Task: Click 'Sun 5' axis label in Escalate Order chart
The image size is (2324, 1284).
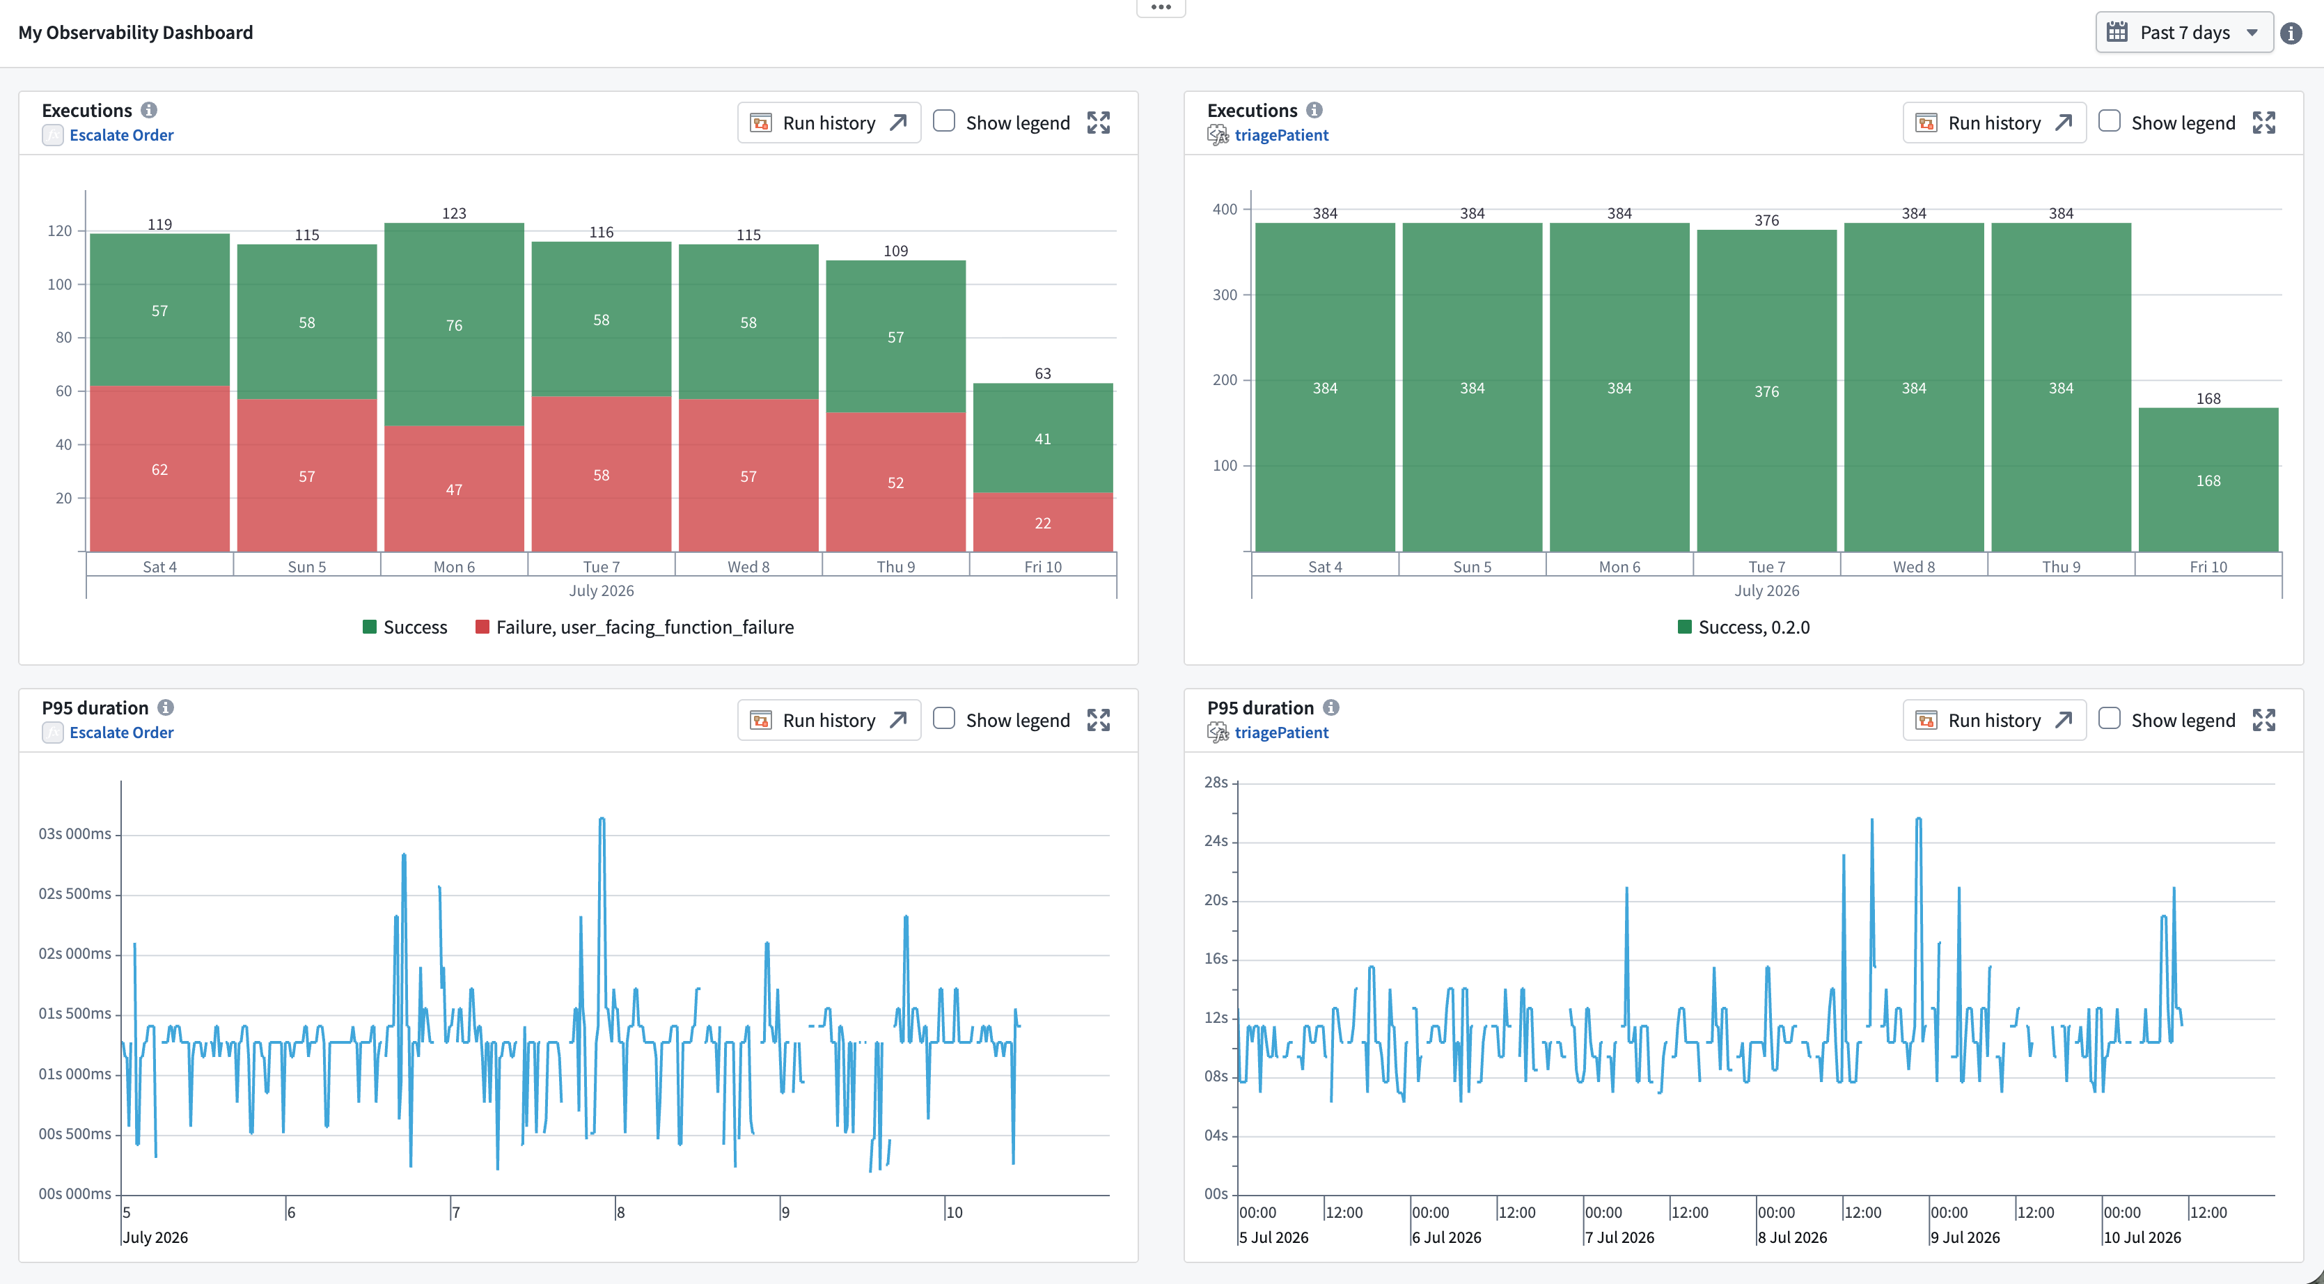Action: tap(307, 567)
